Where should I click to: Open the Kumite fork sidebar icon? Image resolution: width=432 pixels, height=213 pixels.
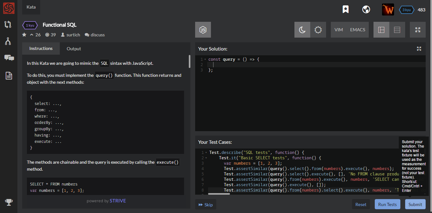point(8,41)
